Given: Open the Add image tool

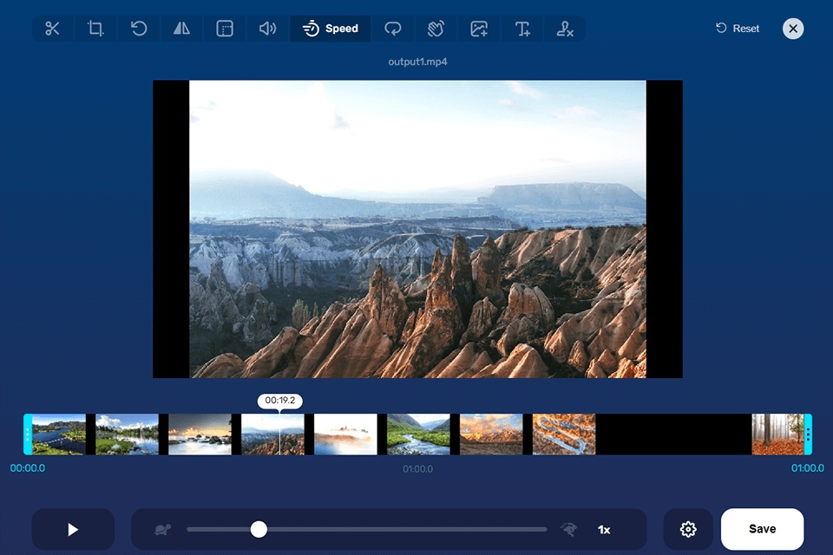Looking at the screenshot, I should point(479,29).
